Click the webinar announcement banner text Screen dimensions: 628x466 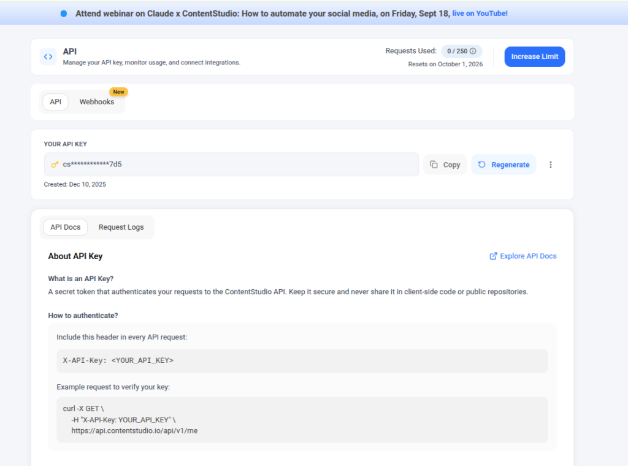pos(262,14)
